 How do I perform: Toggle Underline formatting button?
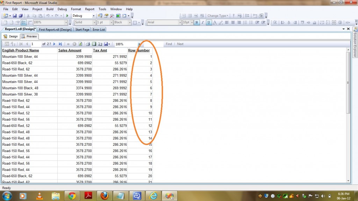[x=208, y=22]
